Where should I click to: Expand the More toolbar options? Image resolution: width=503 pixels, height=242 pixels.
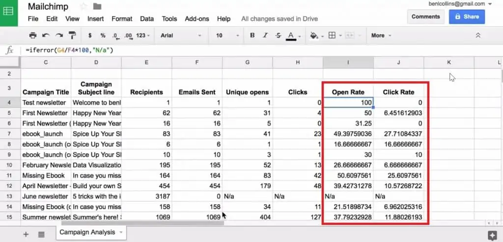pos(381,36)
